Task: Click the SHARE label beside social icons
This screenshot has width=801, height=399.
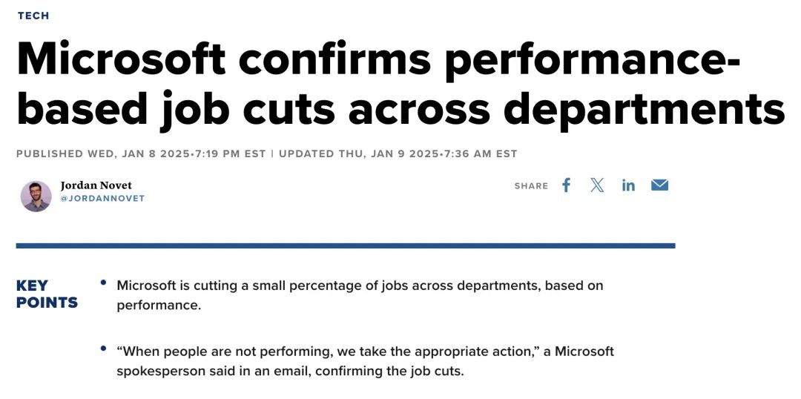Action: pos(531,186)
